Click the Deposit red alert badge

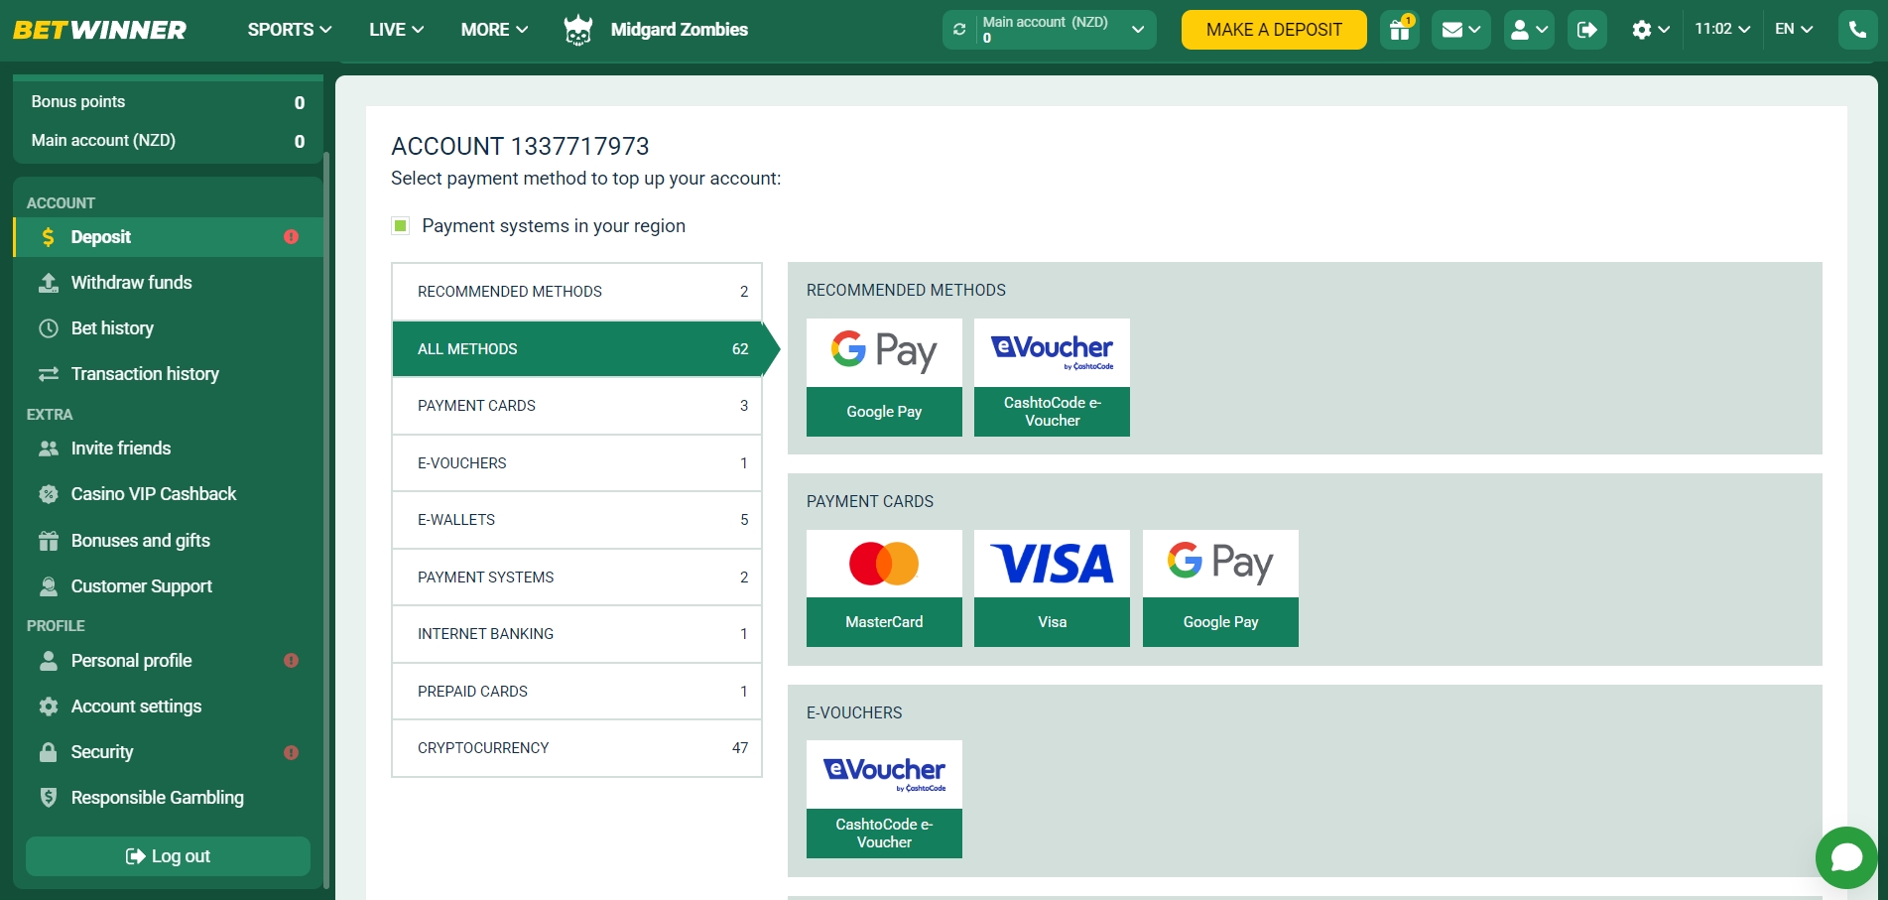point(291,236)
